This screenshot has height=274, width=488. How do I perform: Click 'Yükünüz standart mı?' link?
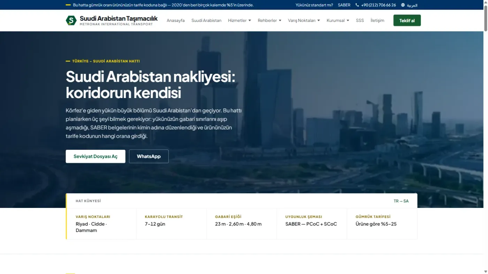coord(314,5)
